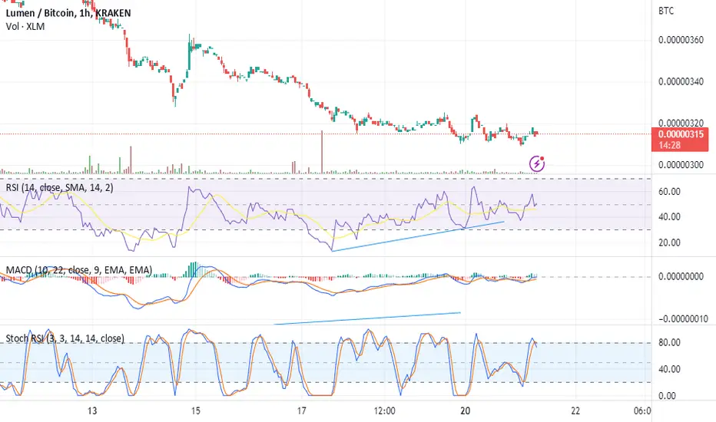Select the blue trendline in MACD pane
The width and height of the screenshot is (716, 422).
(367, 318)
